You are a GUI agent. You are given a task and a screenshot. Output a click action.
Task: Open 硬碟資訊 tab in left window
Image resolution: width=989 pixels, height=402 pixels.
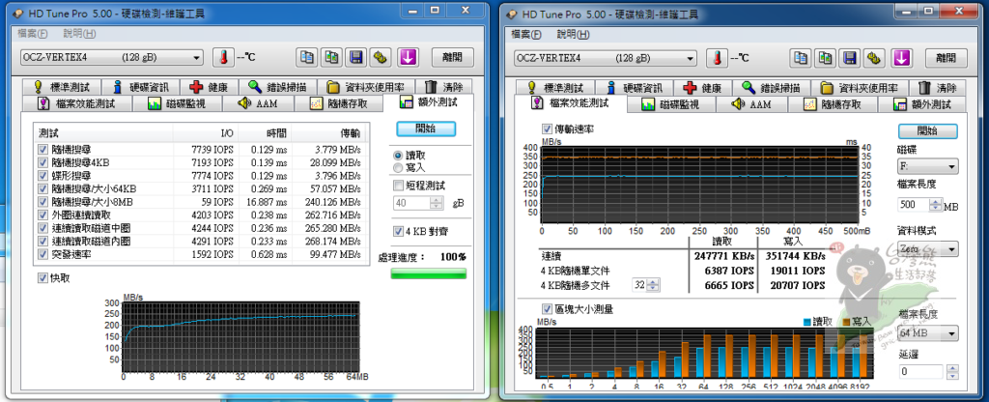pyautogui.click(x=141, y=87)
